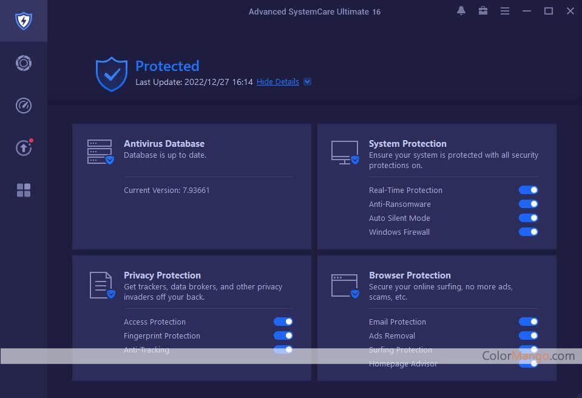This screenshot has height=398, width=582.
Task: Open the Toolbox grid sidebar icon
Action: [x=24, y=191]
